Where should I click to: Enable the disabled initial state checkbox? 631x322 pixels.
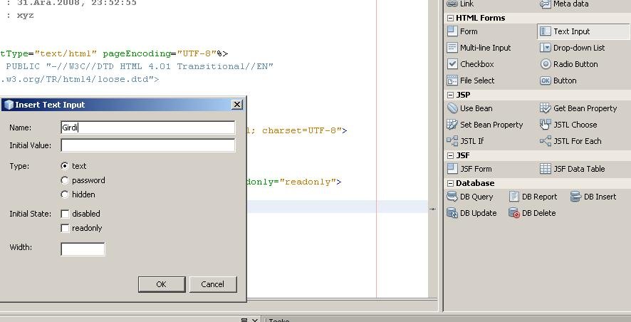coord(65,214)
